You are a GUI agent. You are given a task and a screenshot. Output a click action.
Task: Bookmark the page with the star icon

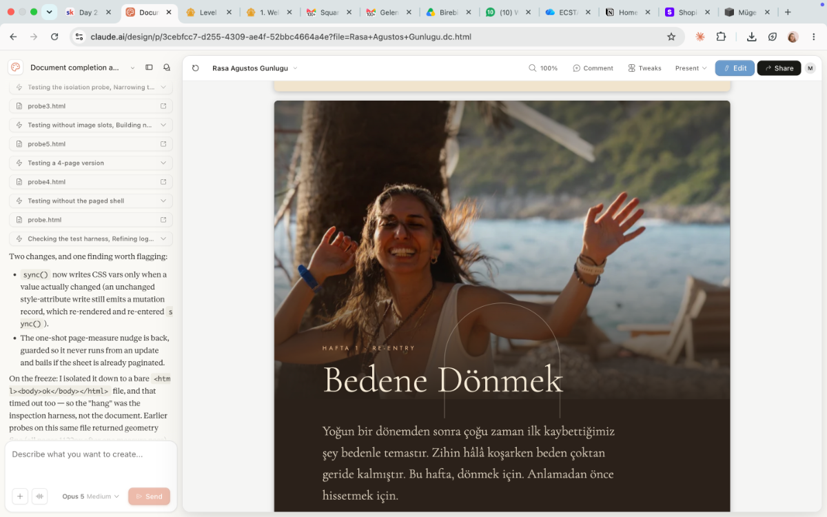pyautogui.click(x=671, y=37)
